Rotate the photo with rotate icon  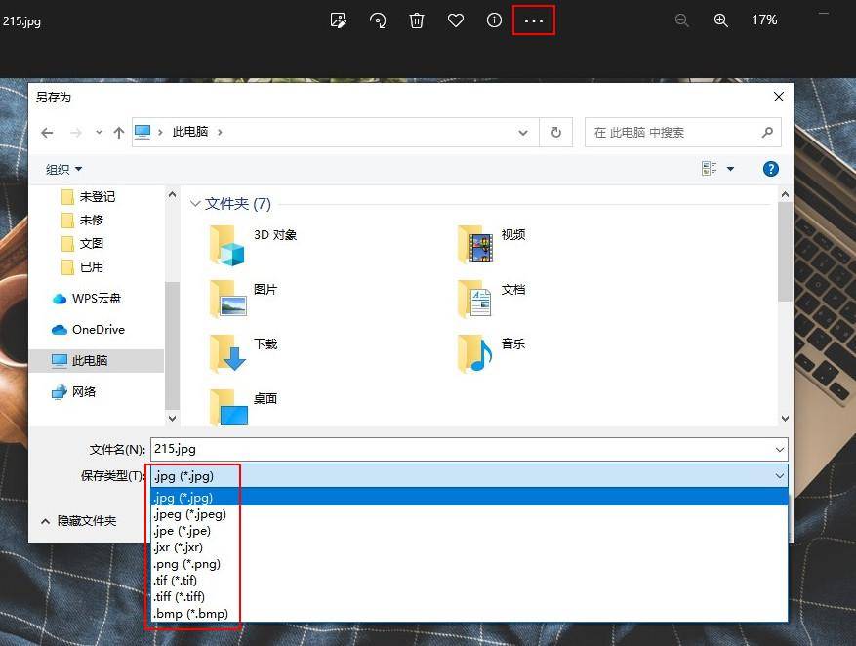[378, 20]
